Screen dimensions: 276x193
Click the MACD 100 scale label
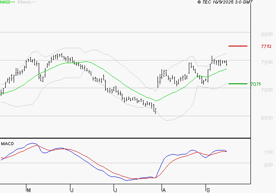click(x=269, y=152)
